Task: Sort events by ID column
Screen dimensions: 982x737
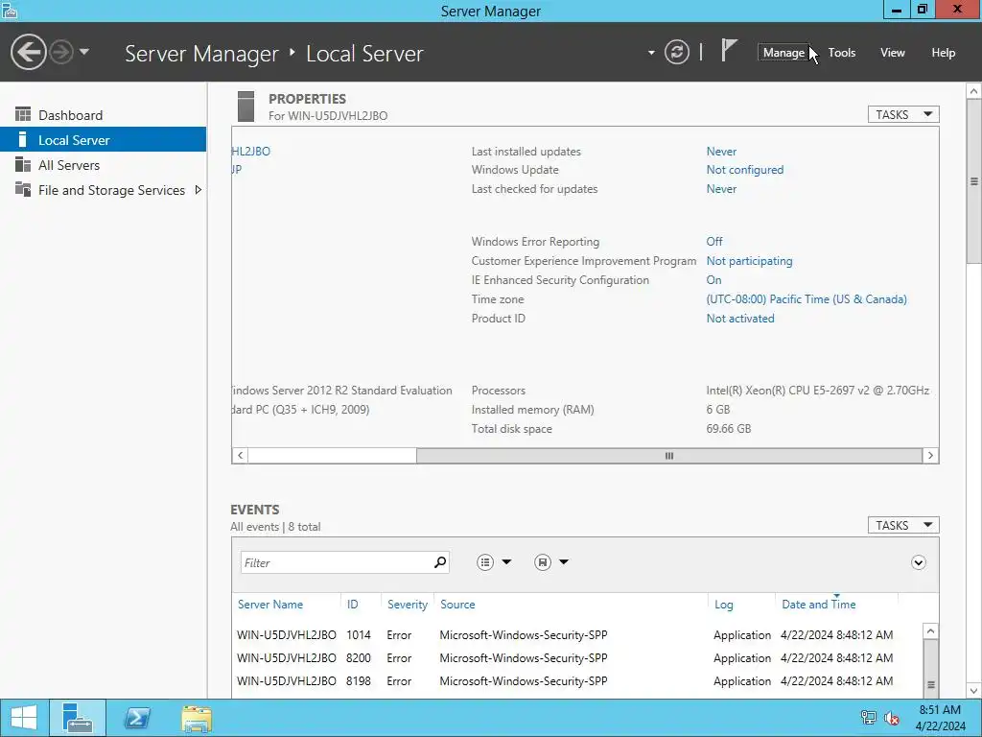Action: click(353, 605)
